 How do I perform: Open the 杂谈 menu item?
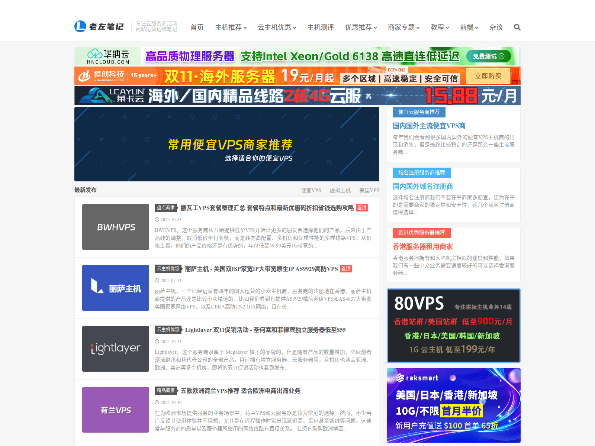496,27
